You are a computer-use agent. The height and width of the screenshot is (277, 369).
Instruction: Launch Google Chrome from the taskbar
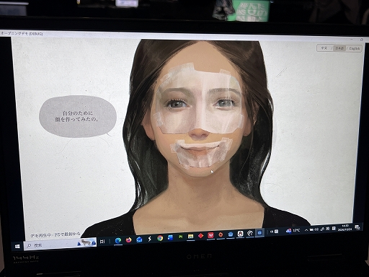coord(160,238)
